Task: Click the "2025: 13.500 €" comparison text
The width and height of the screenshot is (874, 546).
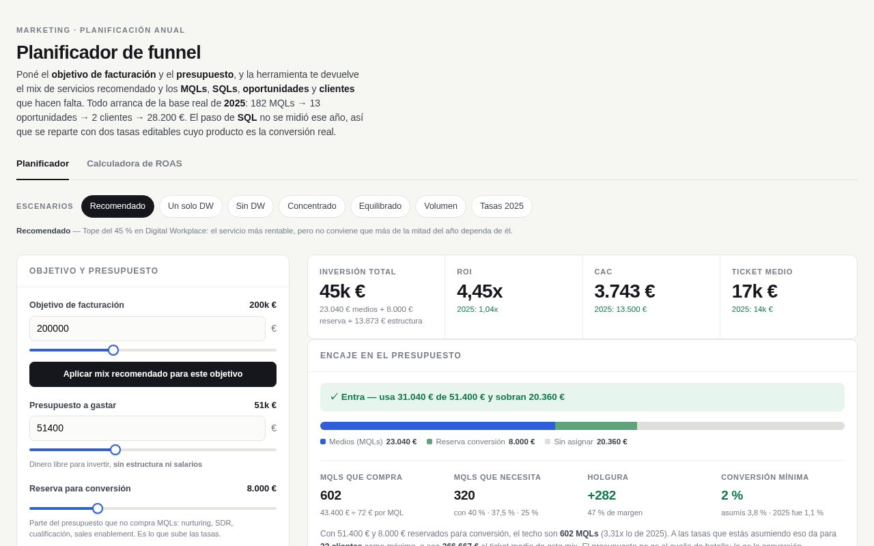Action: click(x=621, y=309)
